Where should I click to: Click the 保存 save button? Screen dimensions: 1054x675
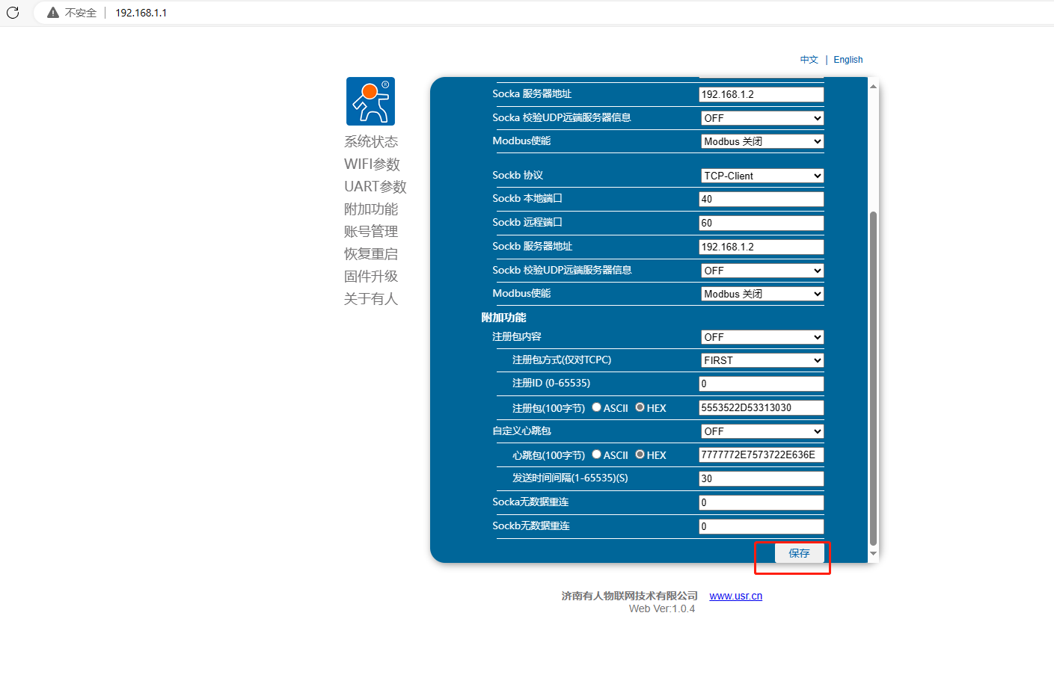coord(799,553)
